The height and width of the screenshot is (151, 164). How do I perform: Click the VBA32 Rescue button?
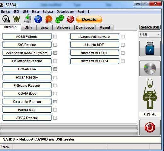click(x=27, y=118)
